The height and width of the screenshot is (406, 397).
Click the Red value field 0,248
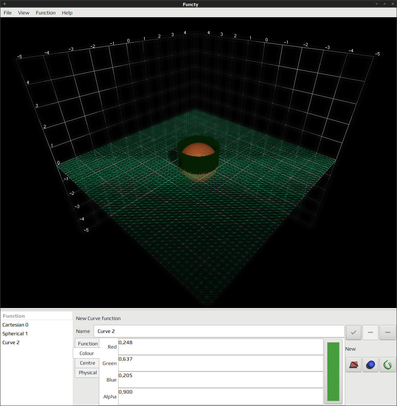(221, 347)
